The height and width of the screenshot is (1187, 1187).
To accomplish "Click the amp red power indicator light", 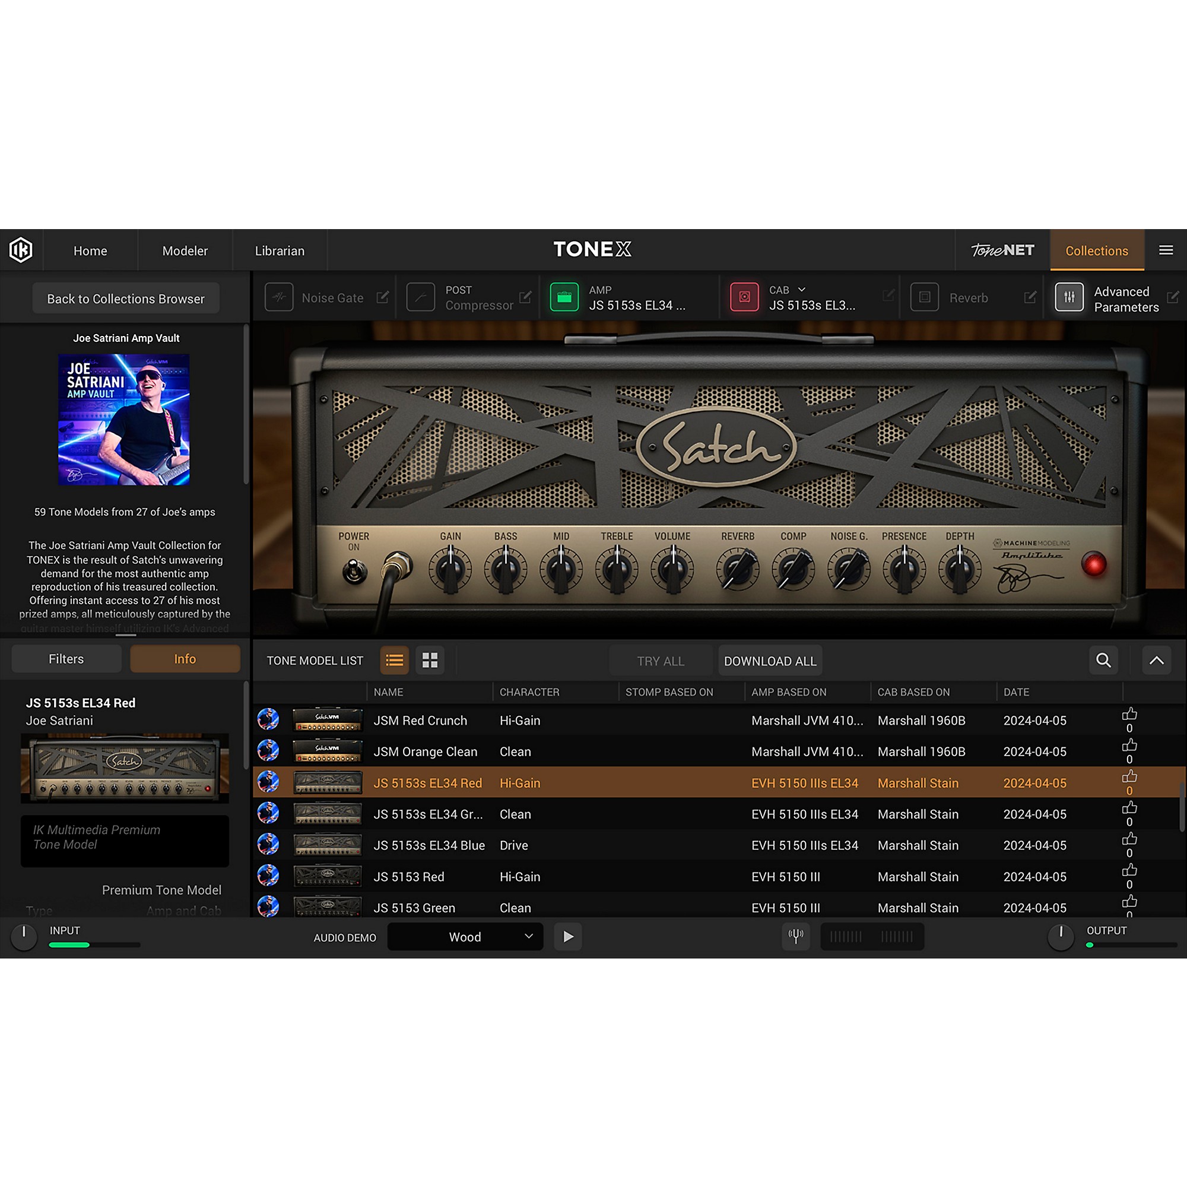I will coord(1094,564).
